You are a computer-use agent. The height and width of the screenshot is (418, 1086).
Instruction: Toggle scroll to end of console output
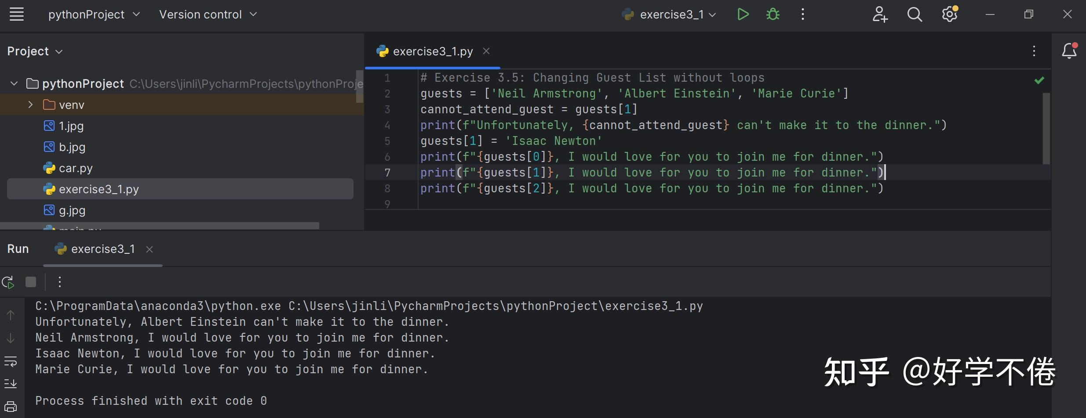11,383
